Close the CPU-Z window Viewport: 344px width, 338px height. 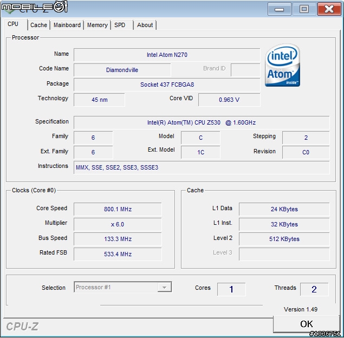pos(329,9)
